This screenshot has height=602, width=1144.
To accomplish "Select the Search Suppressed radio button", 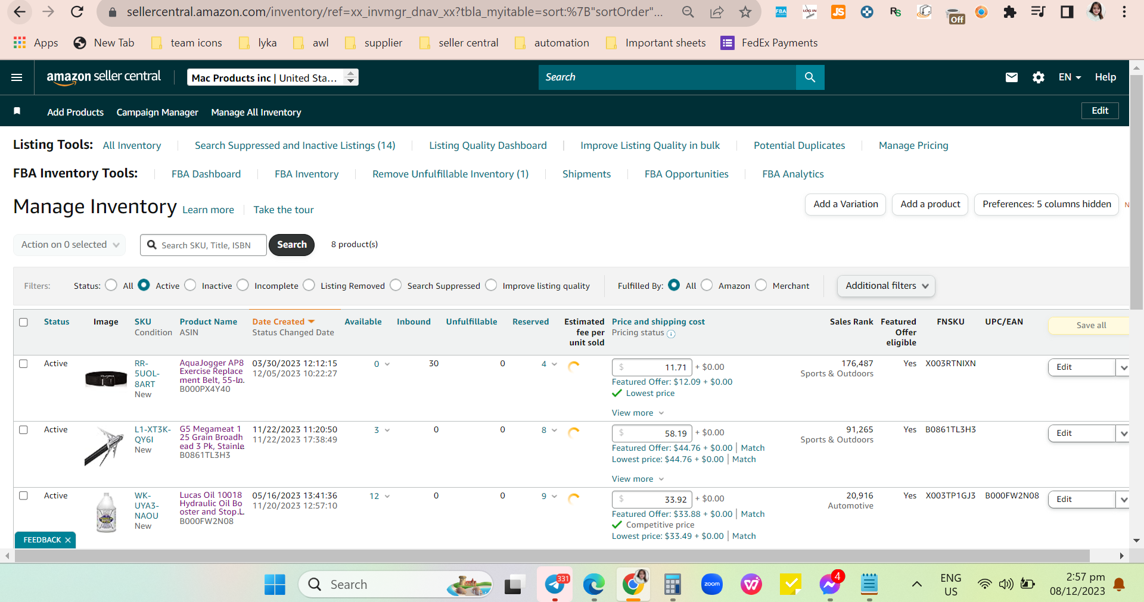I will 396,285.
